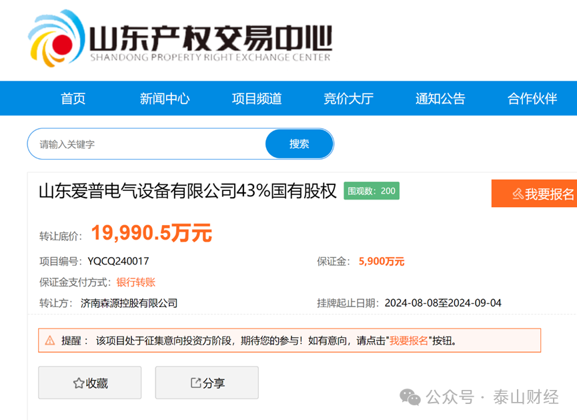The height and width of the screenshot is (420, 577).
Task: Click the 我要报名 link inside the reminder text
Action: [x=409, y=341]
